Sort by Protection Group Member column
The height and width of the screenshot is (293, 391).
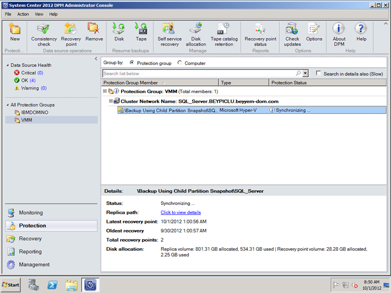(160, 83)
